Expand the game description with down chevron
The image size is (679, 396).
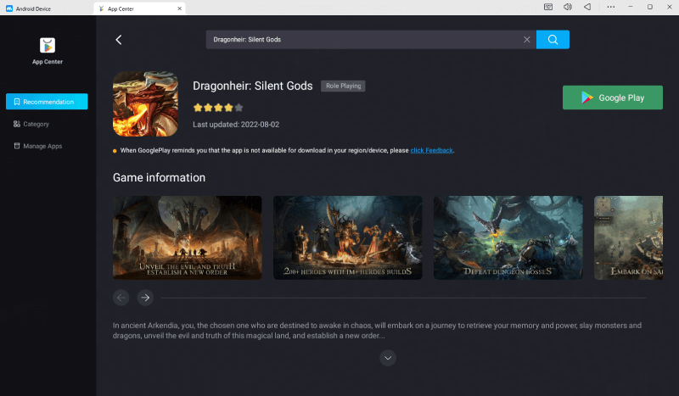point(388,358)
